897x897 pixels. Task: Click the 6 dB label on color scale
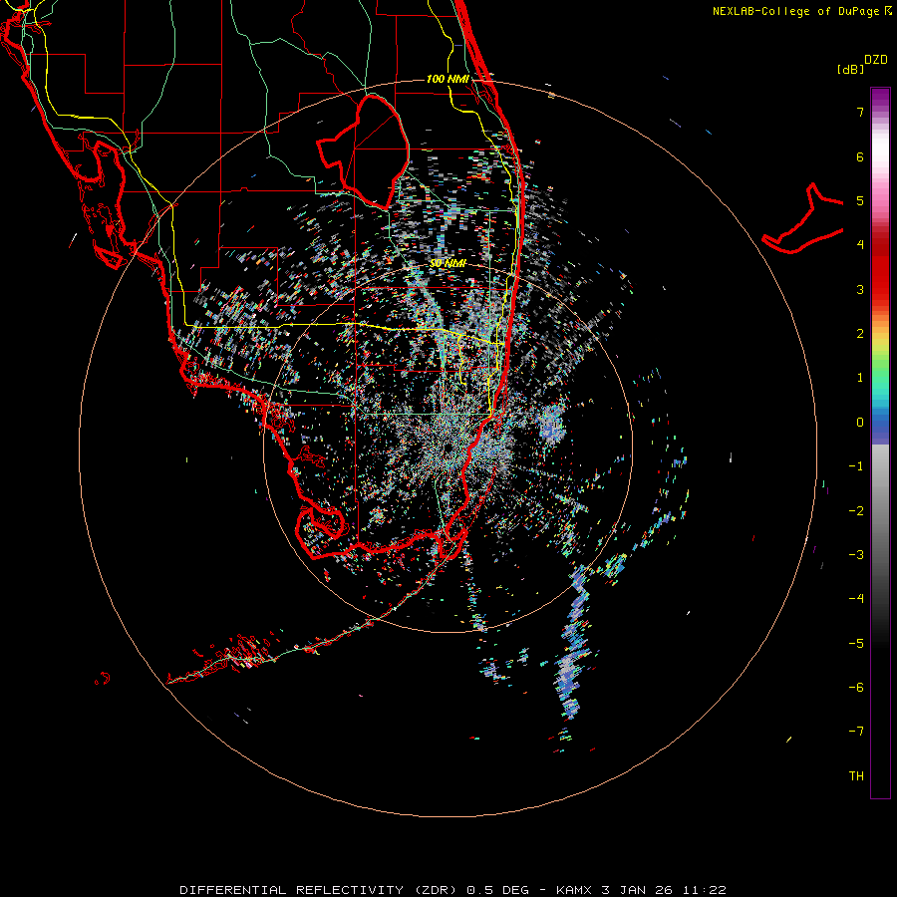pos(860,156)
